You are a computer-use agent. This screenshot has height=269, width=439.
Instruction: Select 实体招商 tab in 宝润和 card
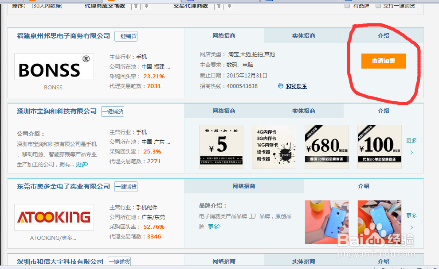pos(304,111)
